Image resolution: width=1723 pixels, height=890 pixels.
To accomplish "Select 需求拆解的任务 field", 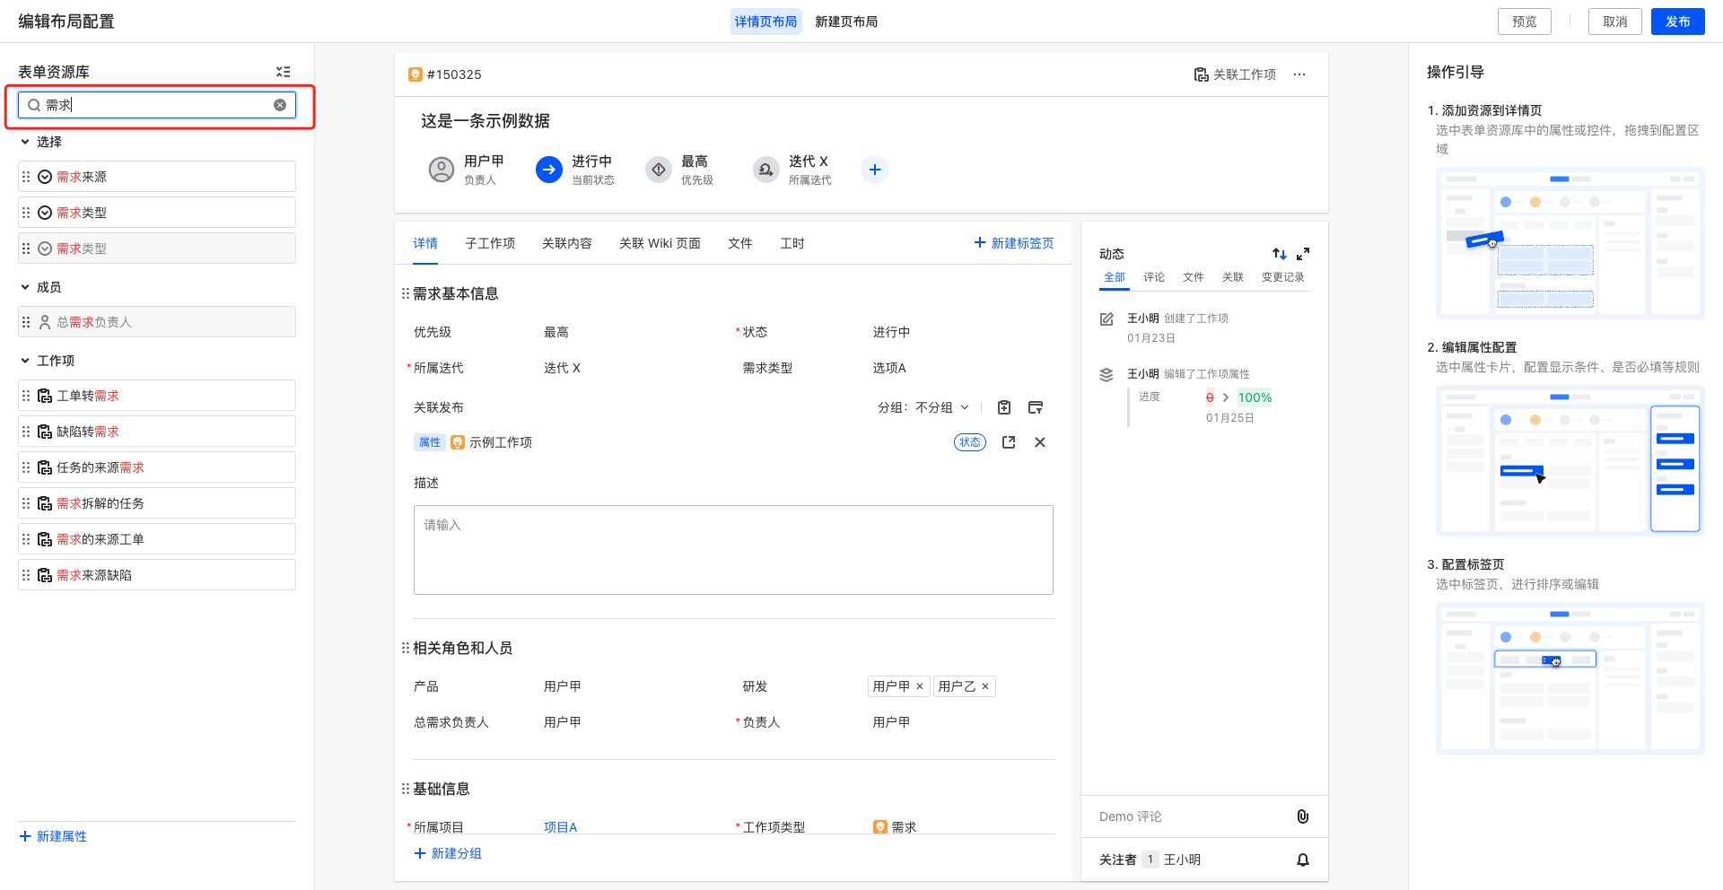I will (x=157, y=503).
